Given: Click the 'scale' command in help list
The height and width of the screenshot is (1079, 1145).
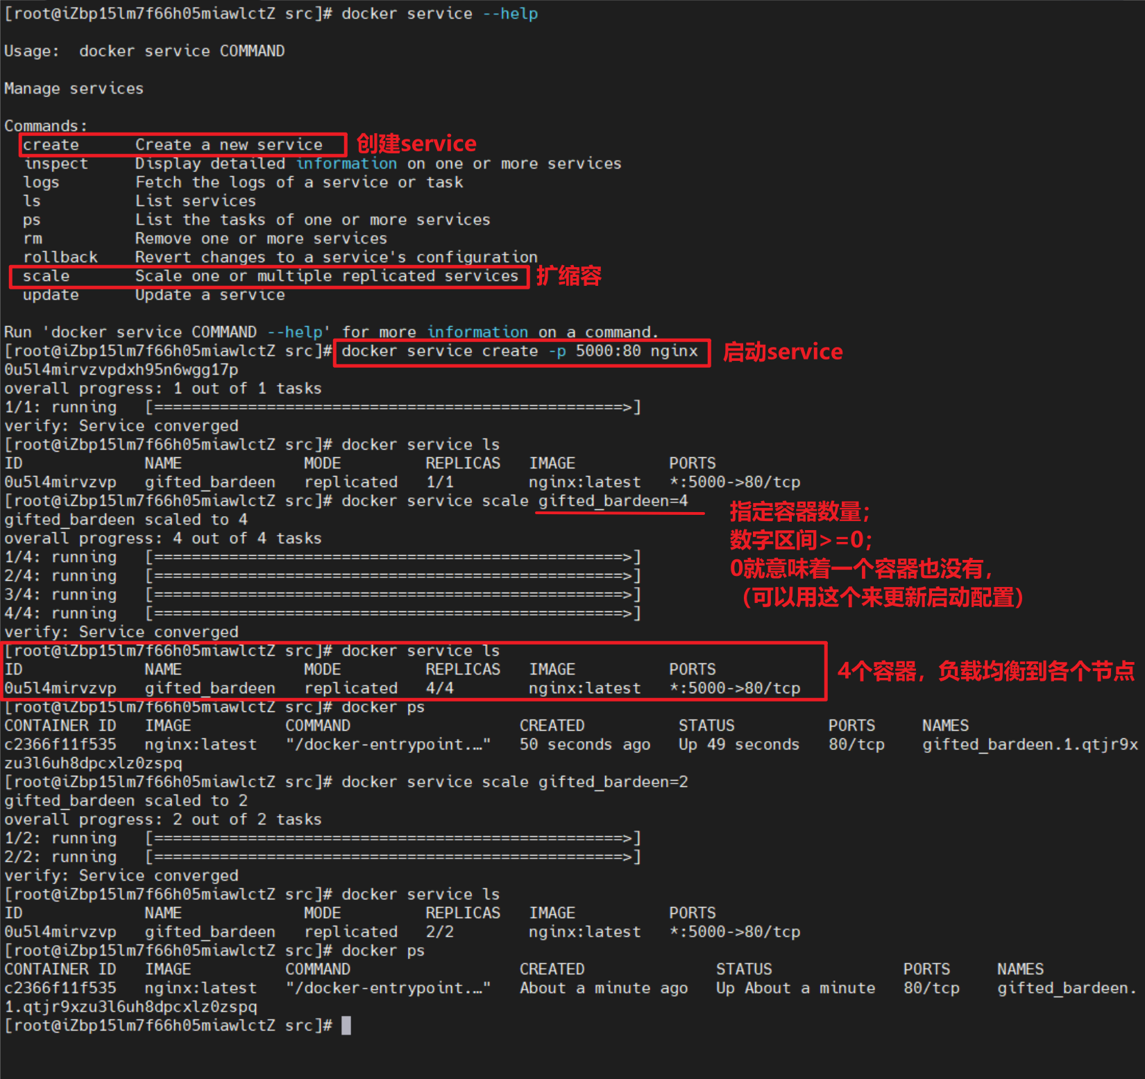Looking at the screenshot, I should tap(46, 276).
